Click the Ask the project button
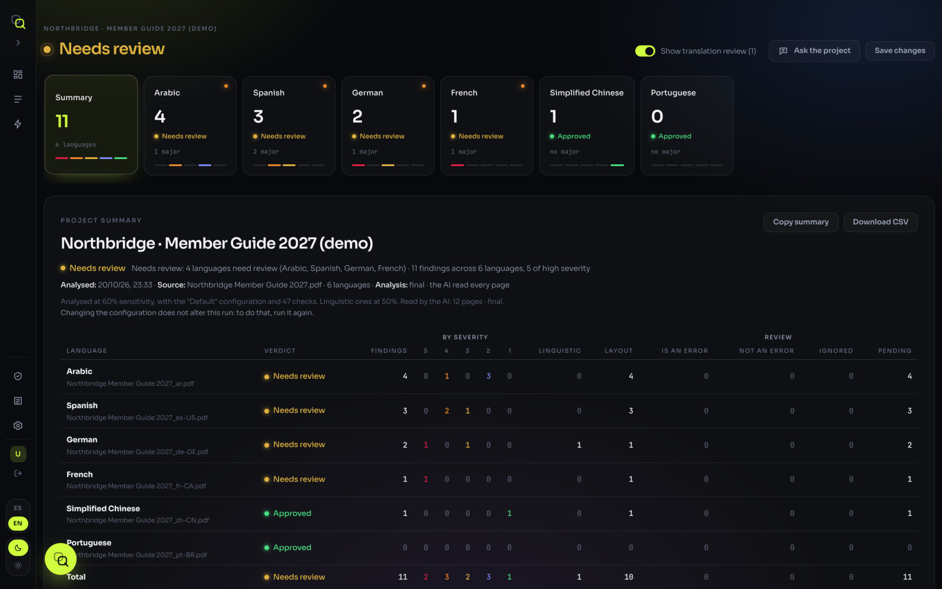This screenshot has height=589, width=942. click(814, 51)
